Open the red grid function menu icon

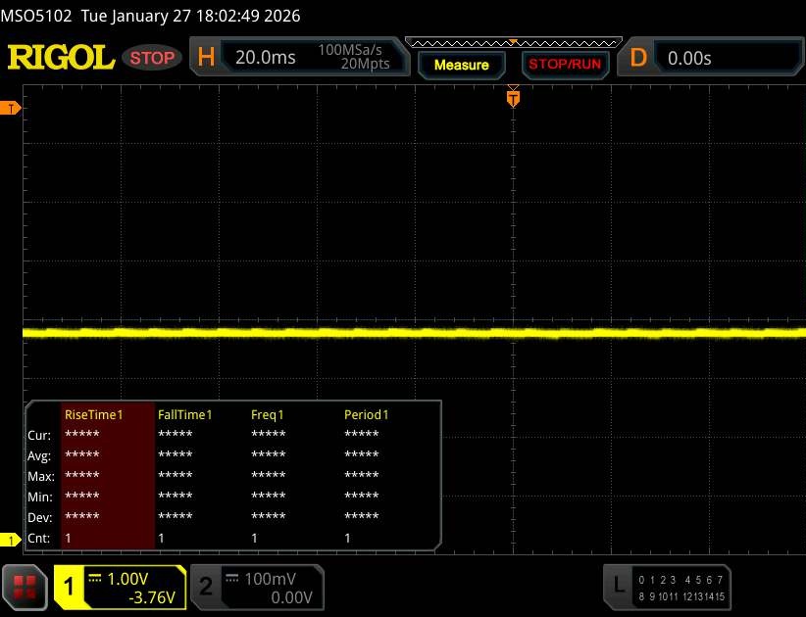(x=25, y=587)
